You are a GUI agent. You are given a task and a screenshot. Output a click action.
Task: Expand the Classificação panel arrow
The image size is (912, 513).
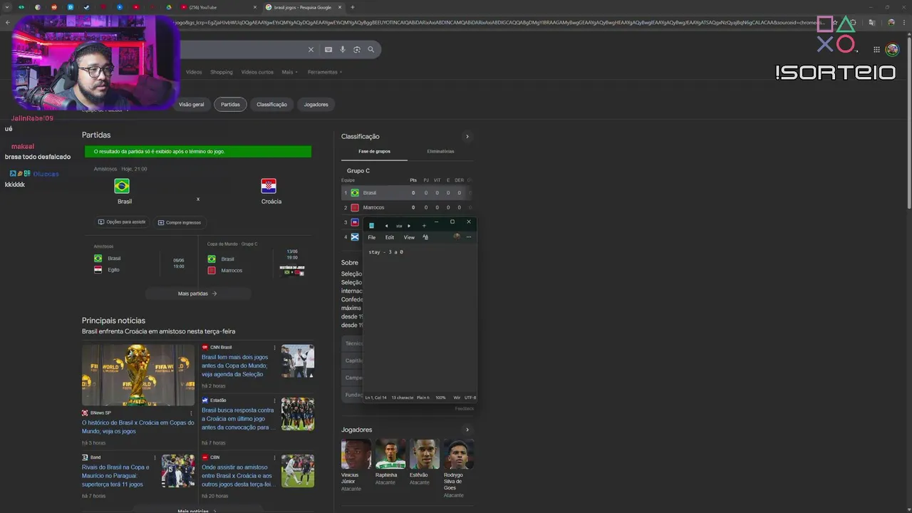467,136
